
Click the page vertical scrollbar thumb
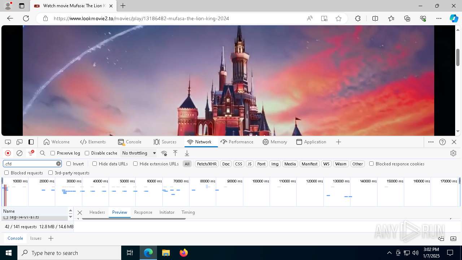pyautogui.click(x=458, y=57)
